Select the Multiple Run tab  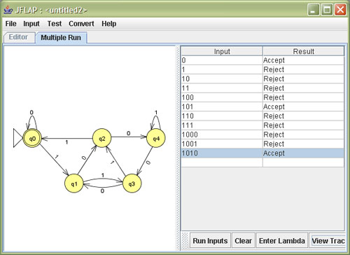click(x=61, y=38)
